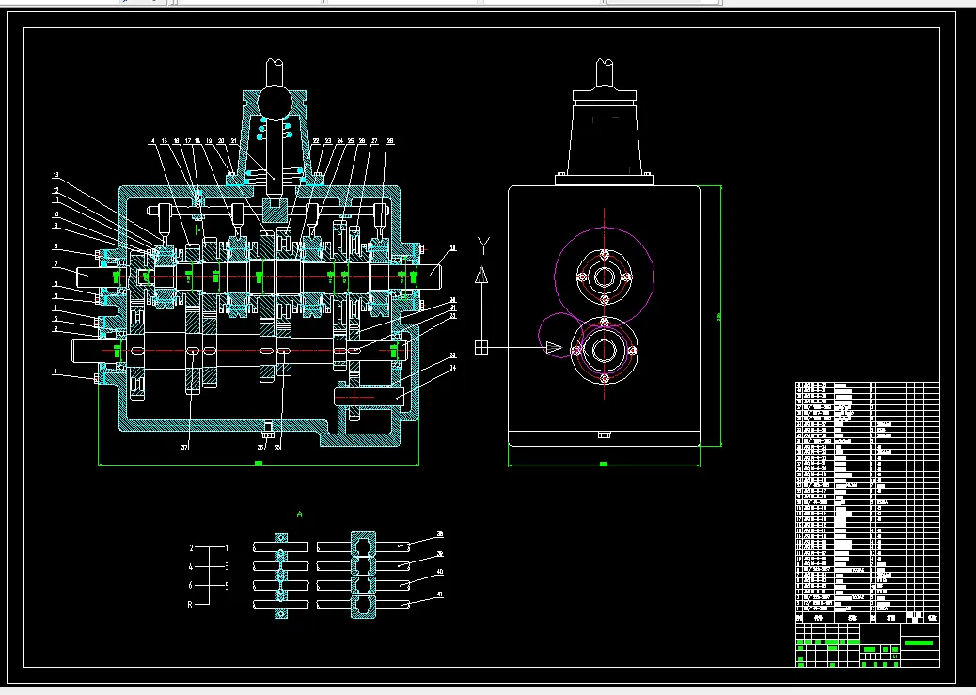
Task: Select part callout number "22"
Action: pos(316,141)
